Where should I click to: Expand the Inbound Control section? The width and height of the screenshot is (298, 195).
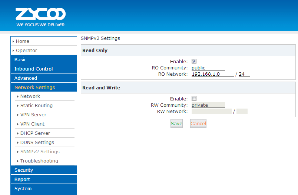(x=33, y=69)
